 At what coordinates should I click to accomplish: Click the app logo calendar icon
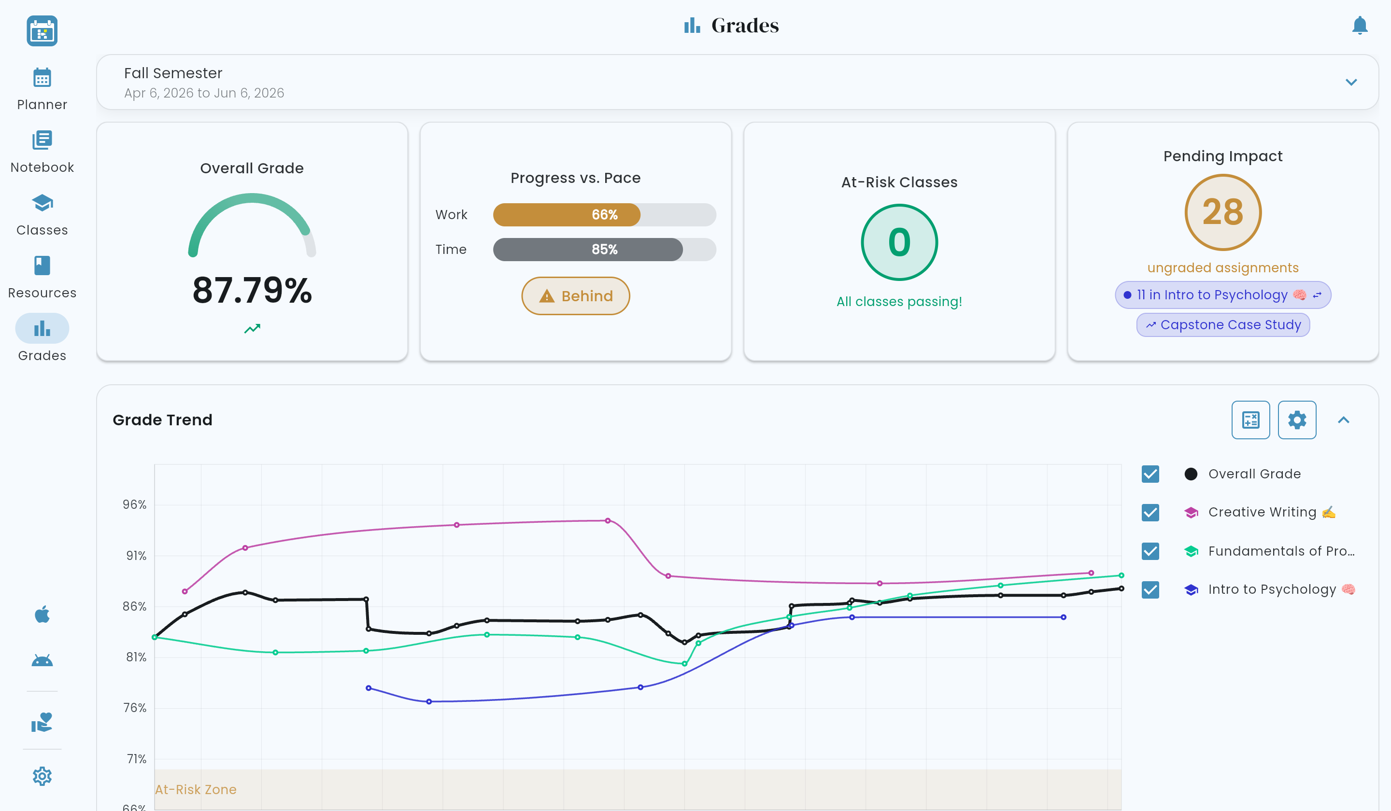tap(42, 31)
